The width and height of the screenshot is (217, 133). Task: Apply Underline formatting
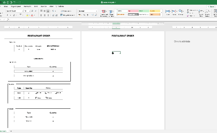[x=14, y=15]
